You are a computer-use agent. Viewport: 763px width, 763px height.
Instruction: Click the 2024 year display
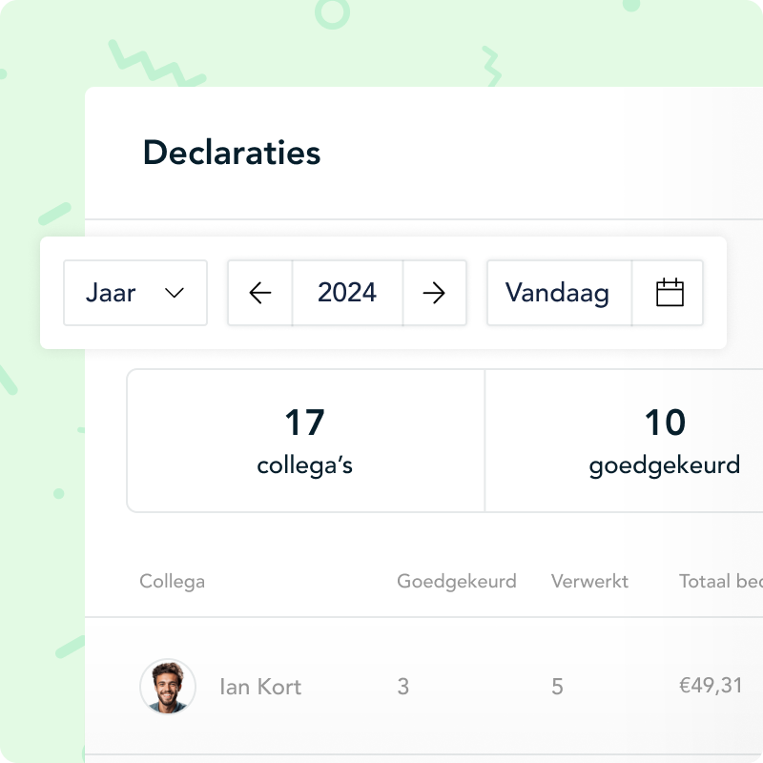pyautogui.click(x=347, y=293)
